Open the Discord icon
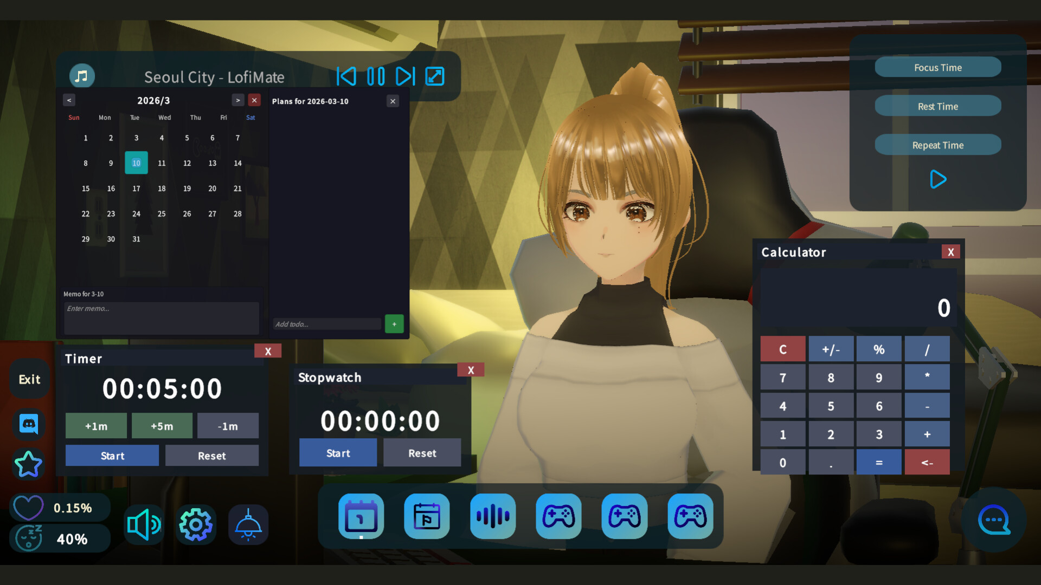 coord(29,424)
